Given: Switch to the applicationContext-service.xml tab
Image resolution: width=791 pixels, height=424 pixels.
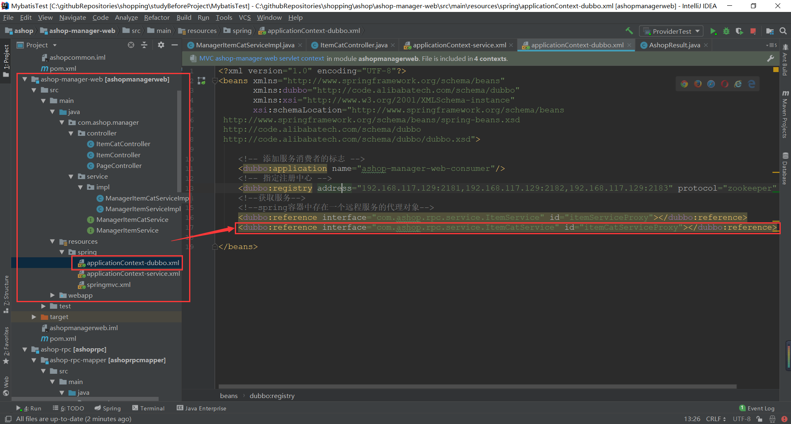Looking at the screenshot, I should pos(459,45).
